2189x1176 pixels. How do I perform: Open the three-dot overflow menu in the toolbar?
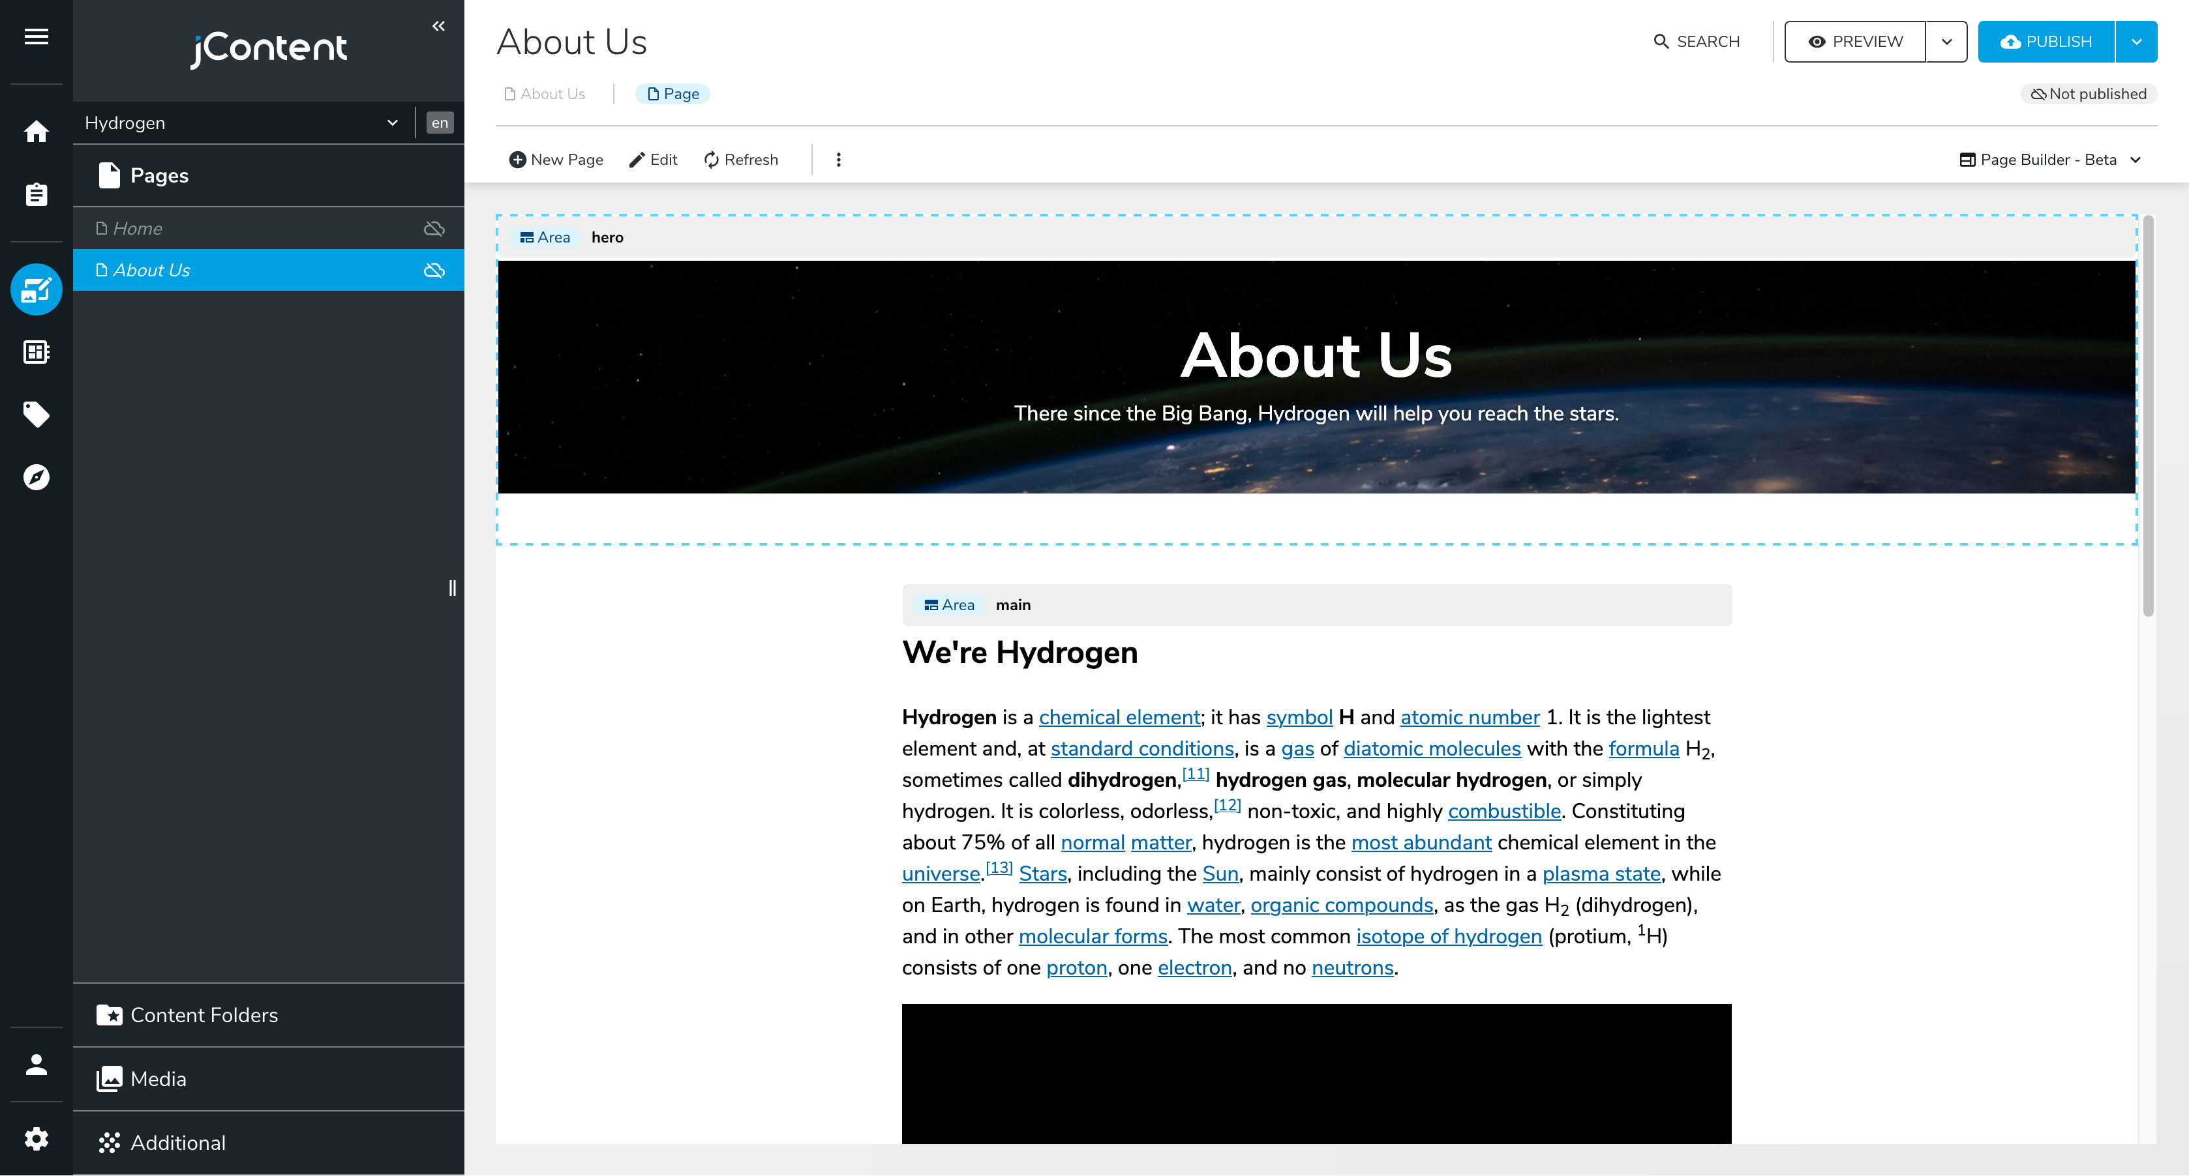pyautogui.click(x=838, y=159)
